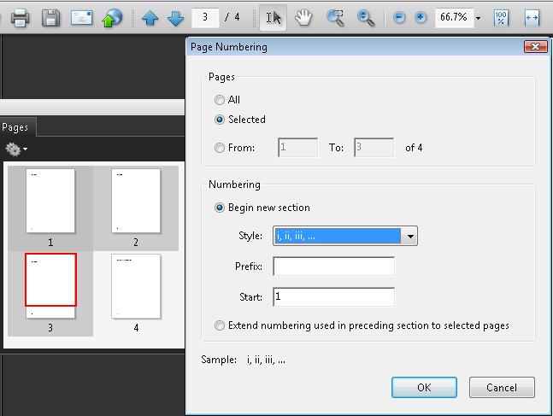Viewport: 553px width, 416px height.
Task: Select the page 4 thumbnail
Action: tap(136, 286)
